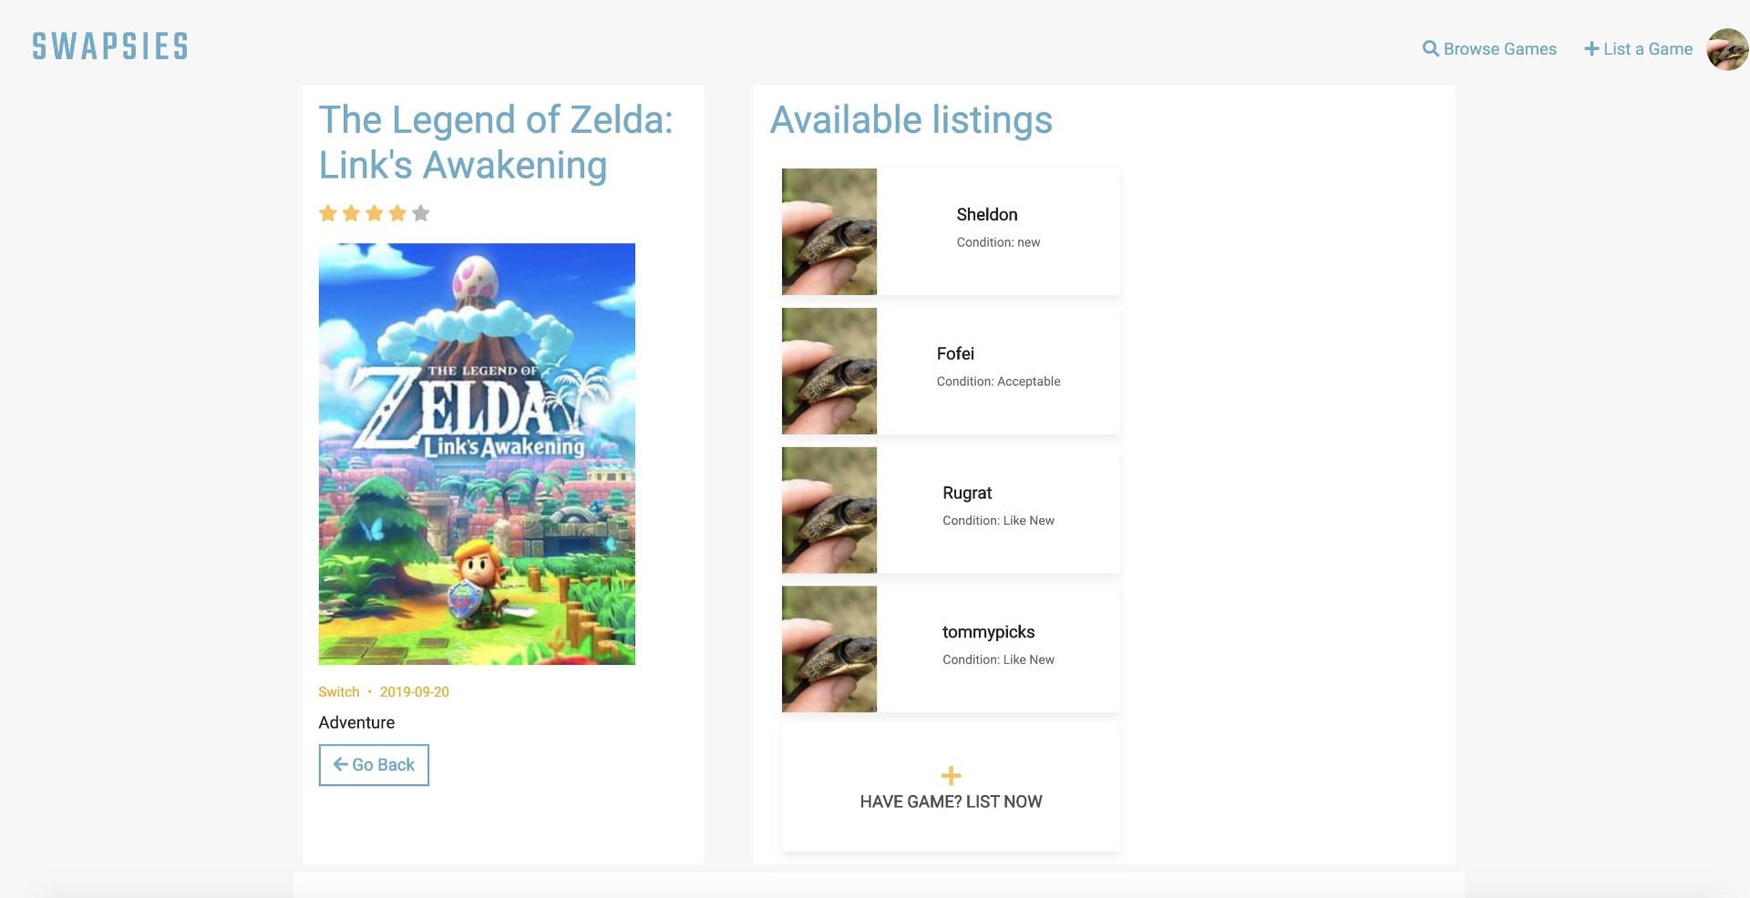This screenshot has height=898, width=1750.
Task: Click the Browse Games magnifier icon
Action: coord(1430,49)
